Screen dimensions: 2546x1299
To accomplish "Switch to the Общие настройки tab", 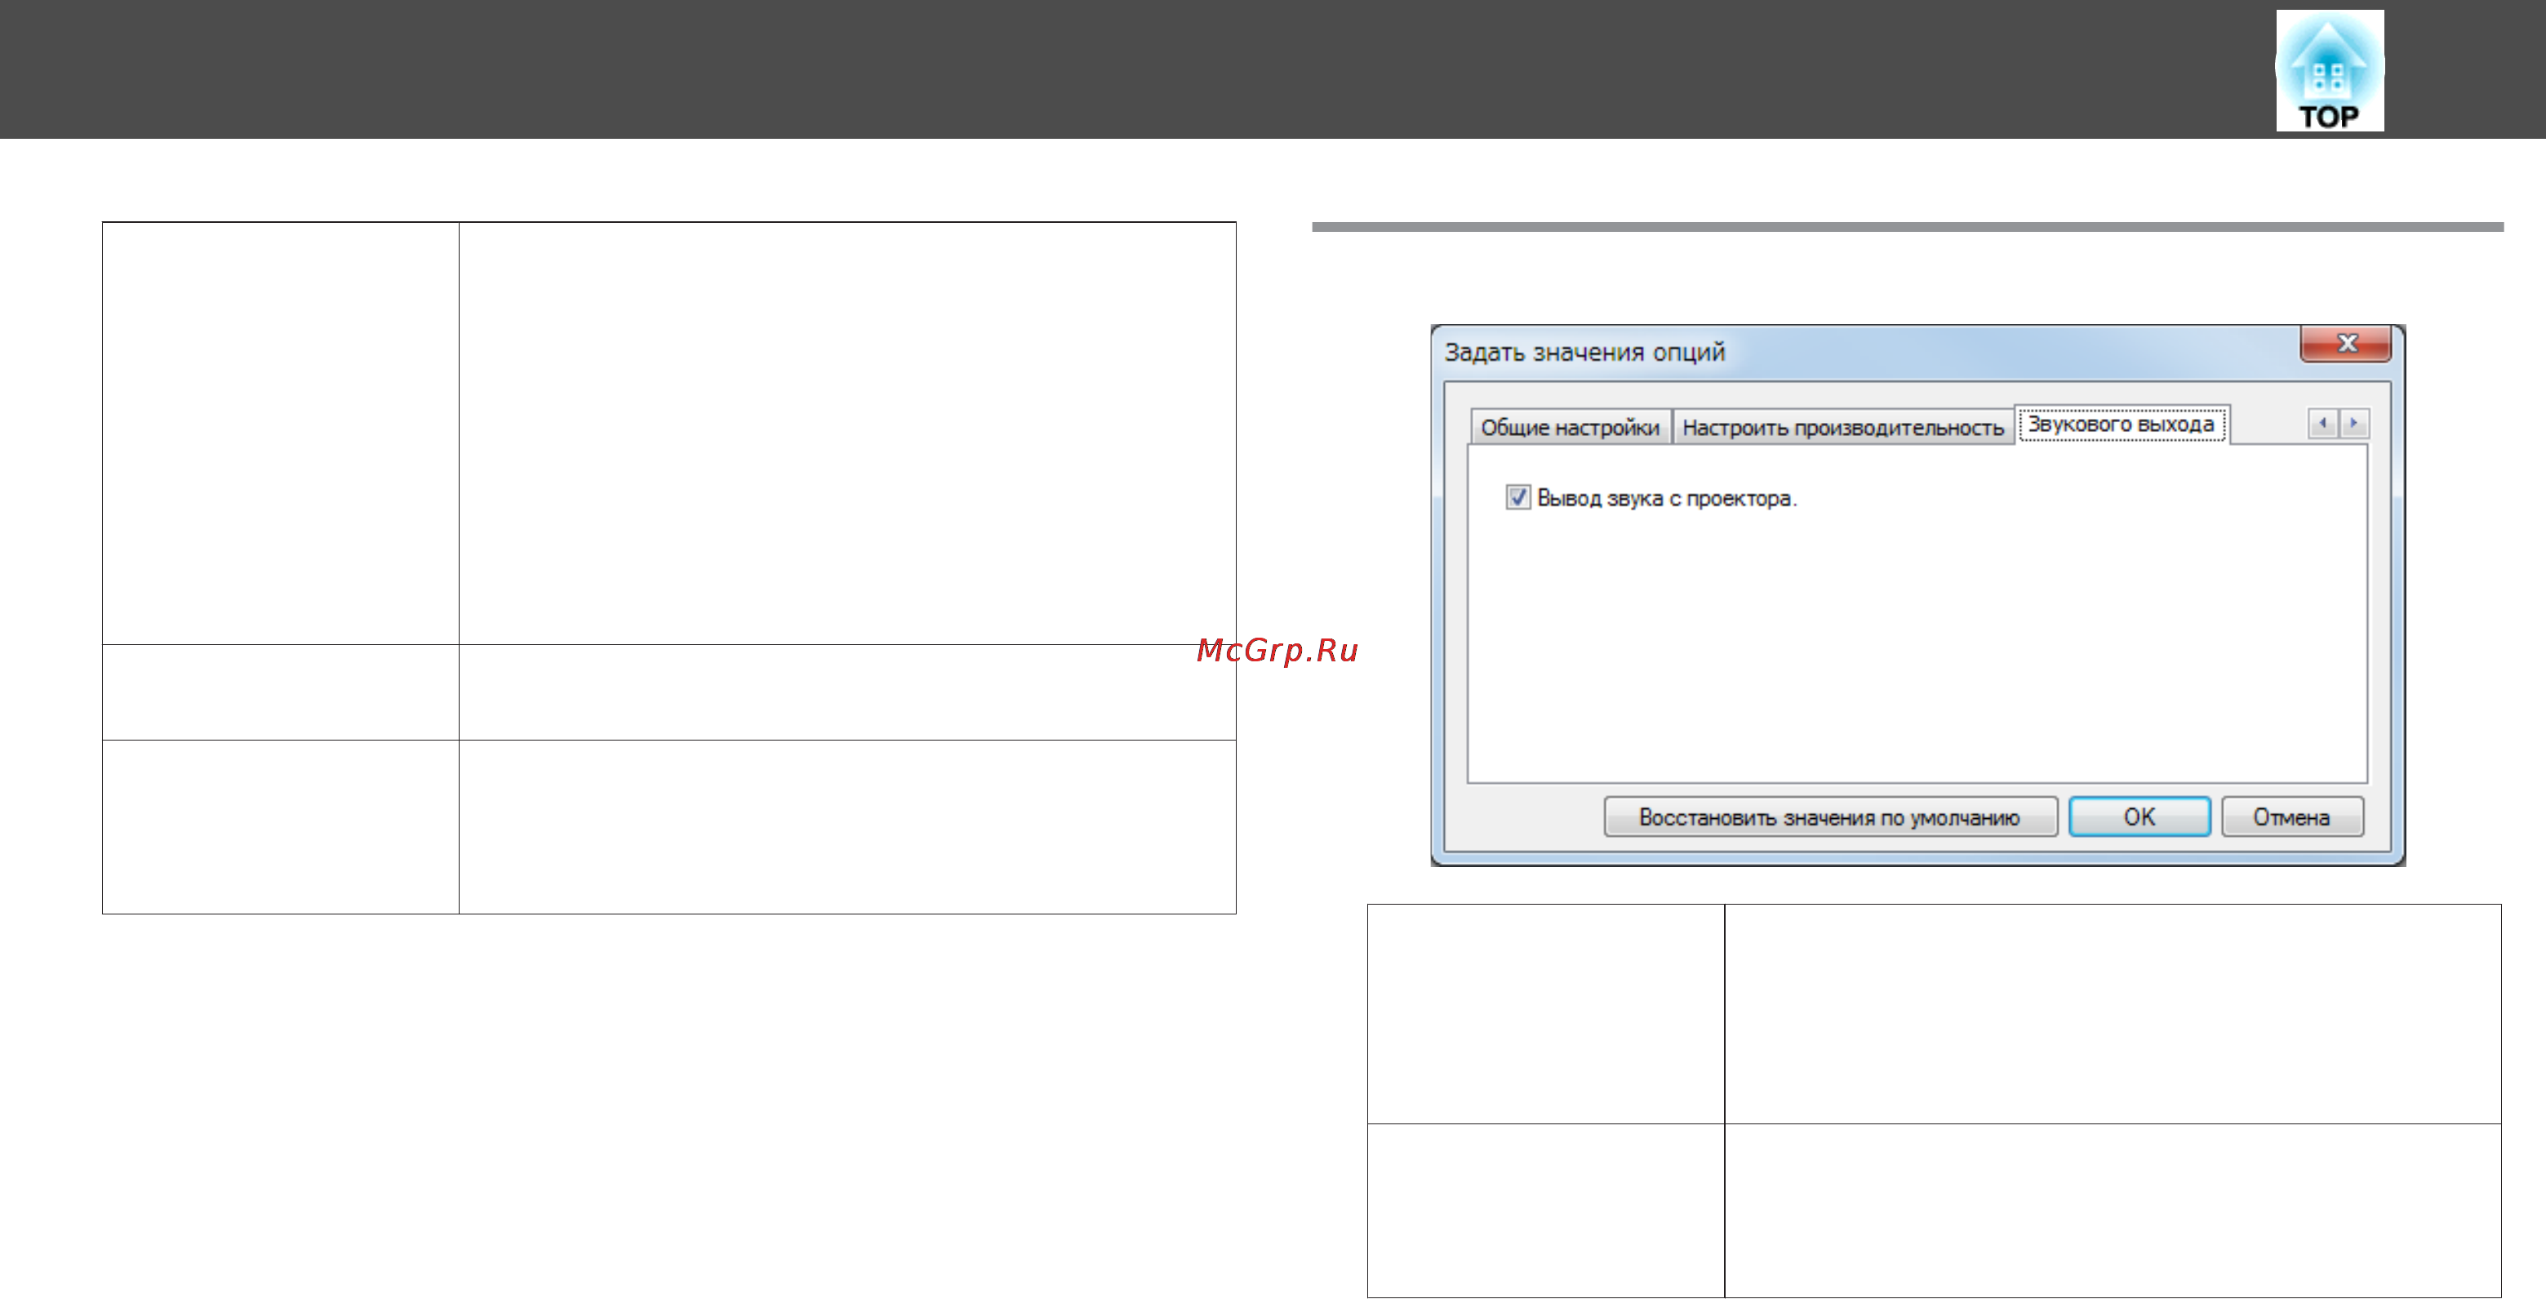I will 1570,427.
